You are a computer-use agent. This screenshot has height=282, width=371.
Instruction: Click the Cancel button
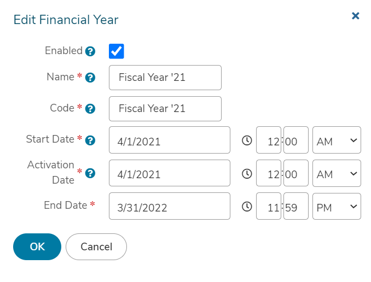(96, 247)
